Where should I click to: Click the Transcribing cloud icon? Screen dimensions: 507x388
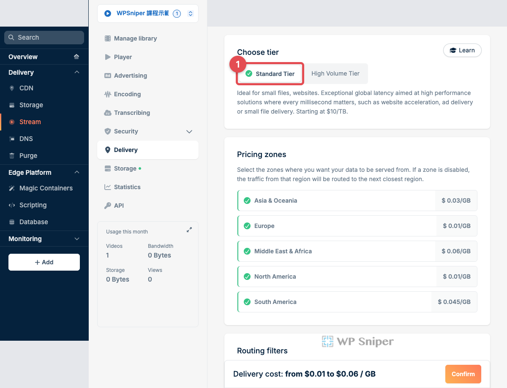point(108,113)
